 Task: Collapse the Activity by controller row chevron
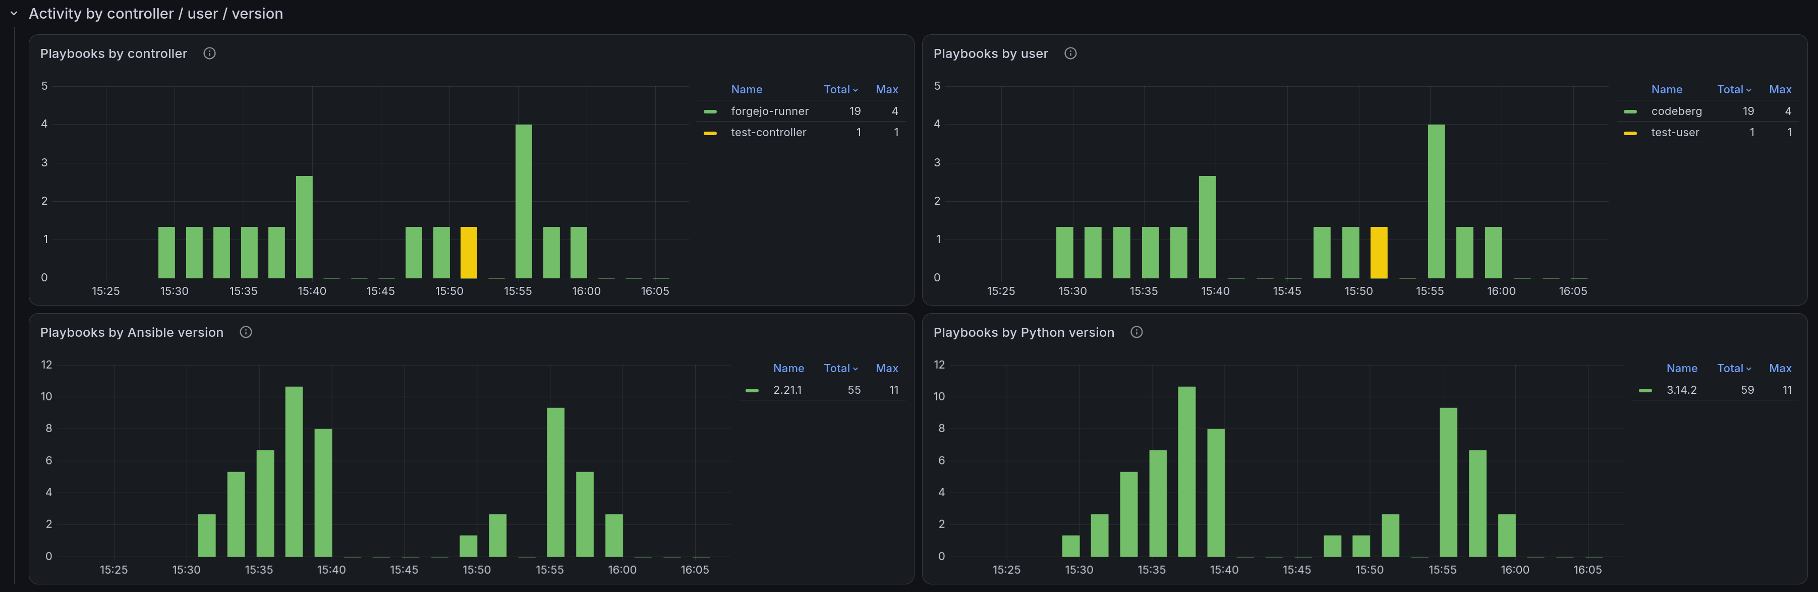pyautogui.click(x=14, y=14)
